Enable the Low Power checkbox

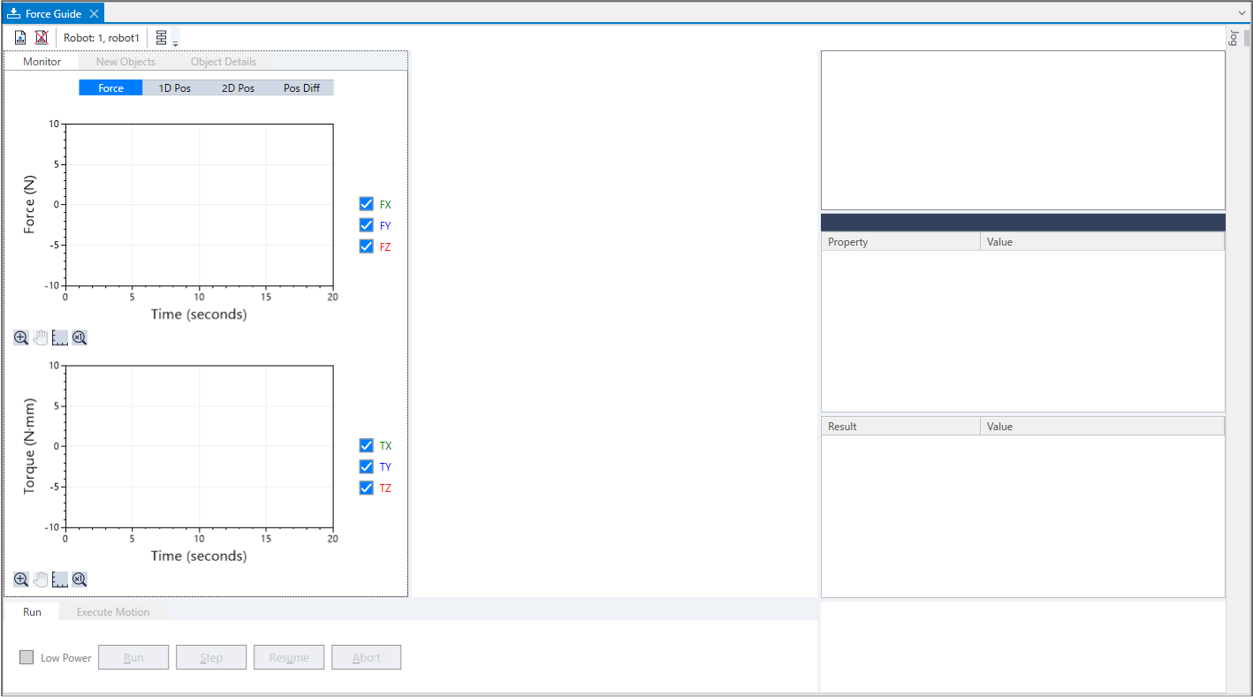click(27, 657)
